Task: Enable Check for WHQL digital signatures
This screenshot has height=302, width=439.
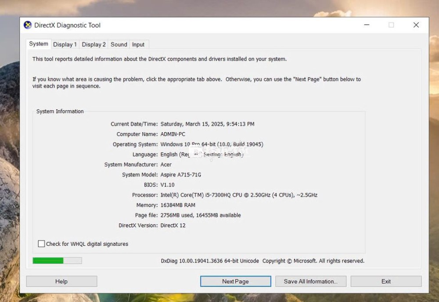Action: (x=41, y=244)
